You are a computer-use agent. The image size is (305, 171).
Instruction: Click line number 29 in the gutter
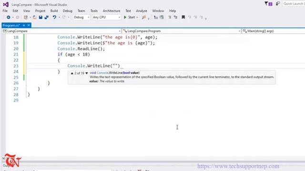tap(16, 100)
